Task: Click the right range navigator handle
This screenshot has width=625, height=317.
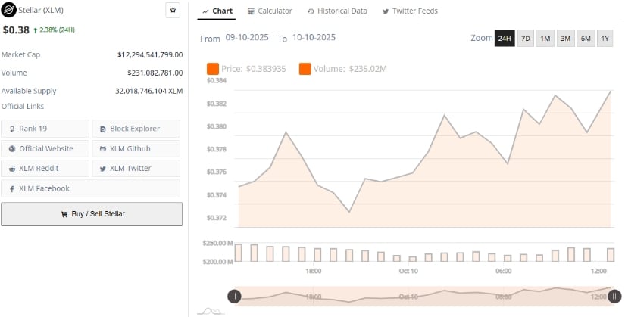Action: (617, 297)
